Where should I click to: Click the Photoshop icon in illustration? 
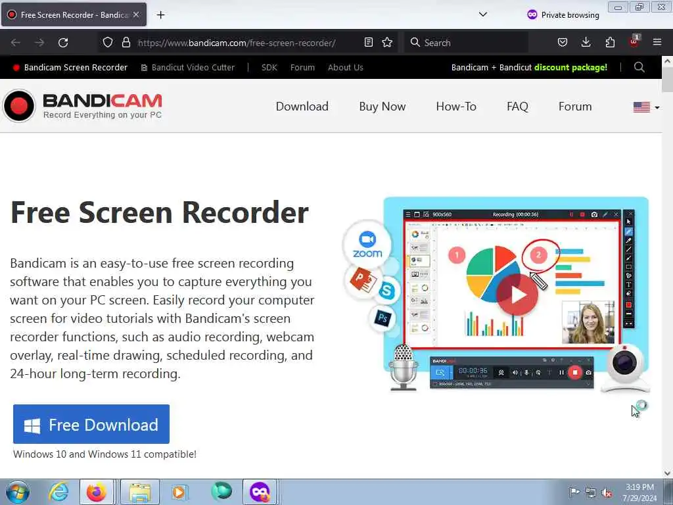pyautogui.click(x=383, y=318)
